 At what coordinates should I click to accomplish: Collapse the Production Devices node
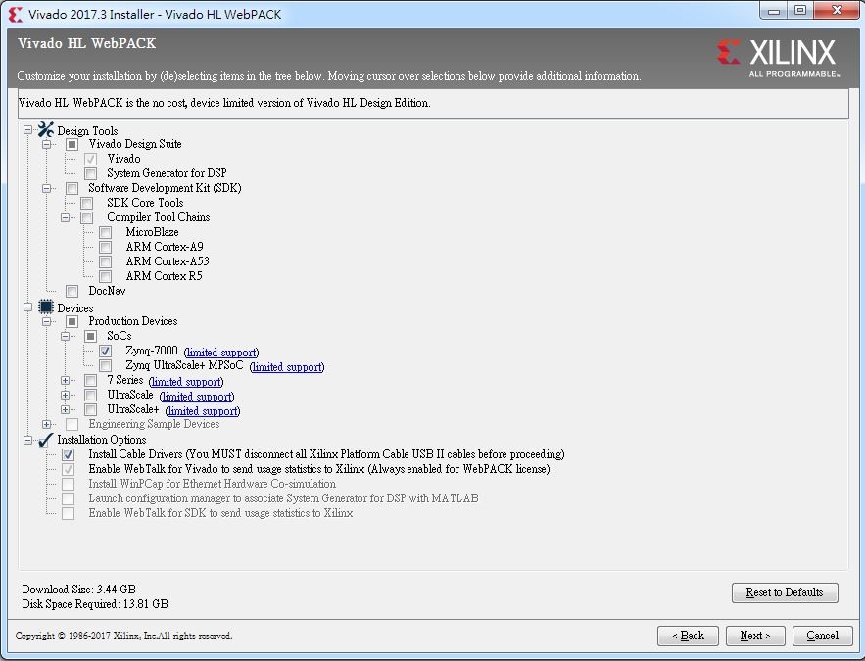[47, 321]
